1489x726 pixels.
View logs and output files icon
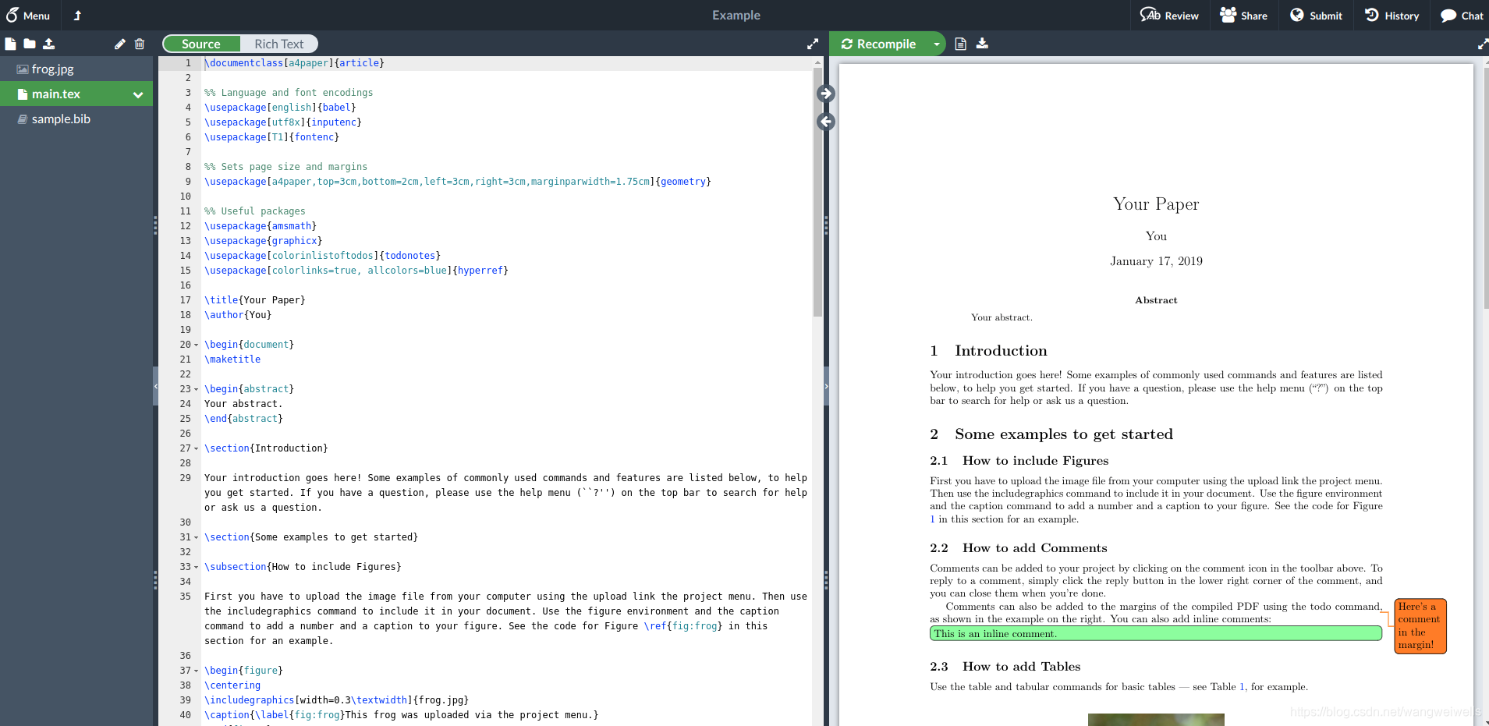pyautogui.click(x=961, y=44)
